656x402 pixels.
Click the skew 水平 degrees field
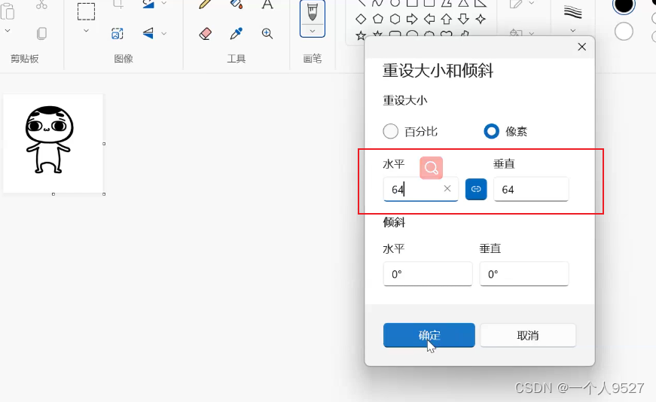[428, 274]
